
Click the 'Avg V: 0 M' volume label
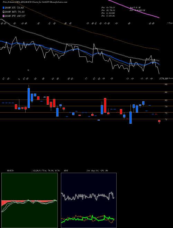[x=135, y=7]
